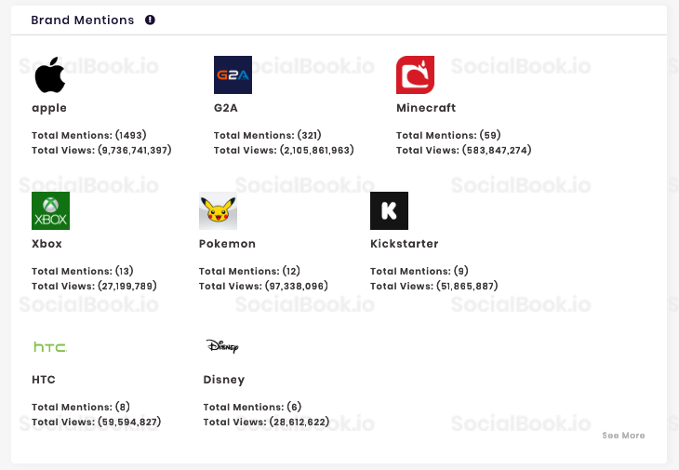Select the Kickstarter brand name
This screenshot has width=679, height=470.
coord(404,244)
